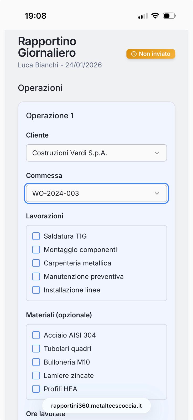The width and height of the screenshot is (193, 420).
Task: Tap the Operazioni section heading
Action: (x=40, y=88)
